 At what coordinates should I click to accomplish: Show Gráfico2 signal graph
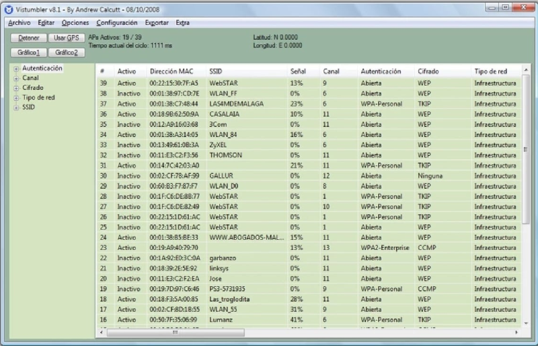(x=67, y=52)
